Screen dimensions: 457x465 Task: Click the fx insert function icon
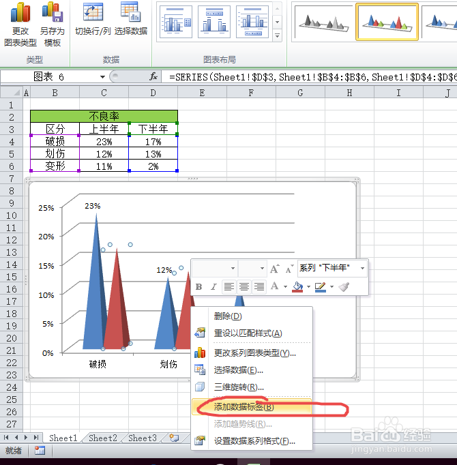click(153, 77)
